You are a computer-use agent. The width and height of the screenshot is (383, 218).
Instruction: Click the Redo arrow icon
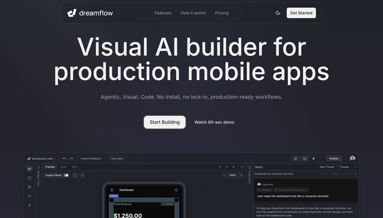point(71,158)
